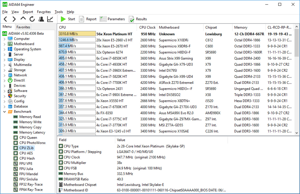Viewport: 300px width, 194px height.
Task: Select the Memory Read benchmark icon
Action: (x=16, y=117)
